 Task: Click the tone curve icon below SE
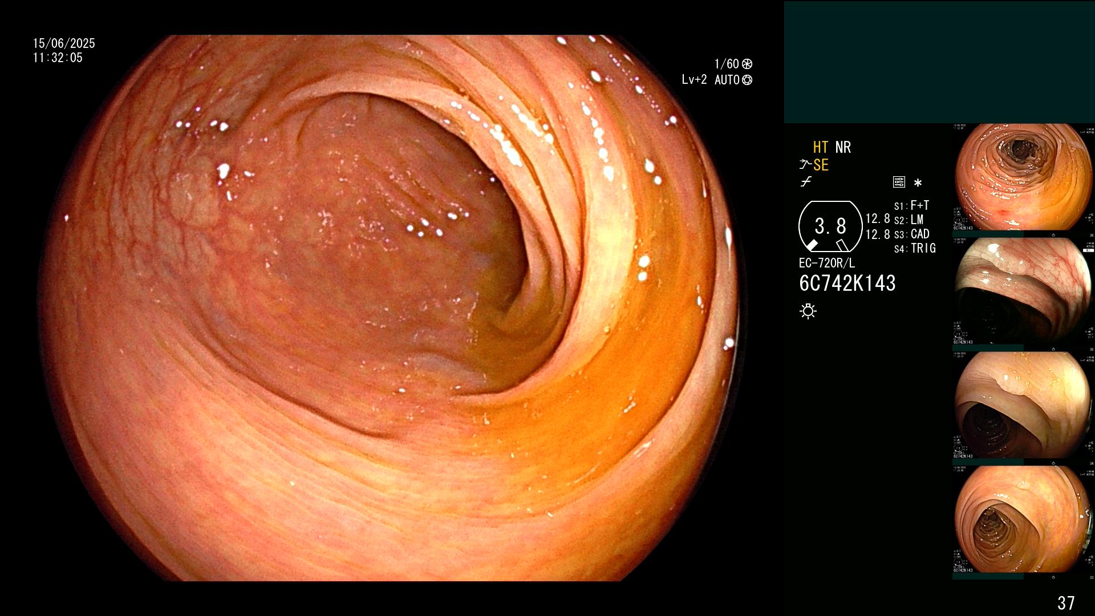point(806,182)
